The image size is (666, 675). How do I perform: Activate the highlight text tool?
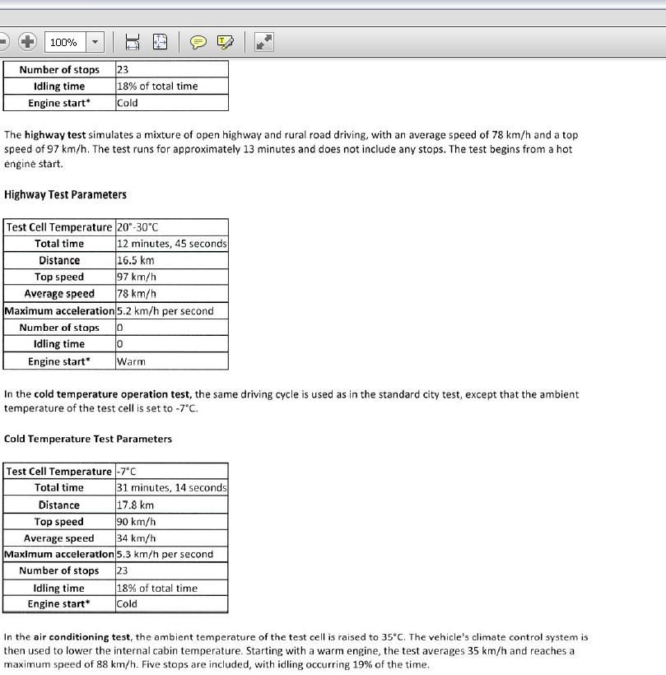tap(225, 42)
